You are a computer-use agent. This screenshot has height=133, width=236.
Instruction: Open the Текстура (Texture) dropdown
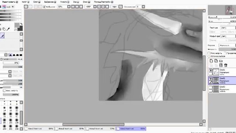pos(228,28)
